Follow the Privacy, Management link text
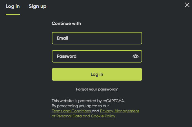192x127 pixels. pos(120,111)
